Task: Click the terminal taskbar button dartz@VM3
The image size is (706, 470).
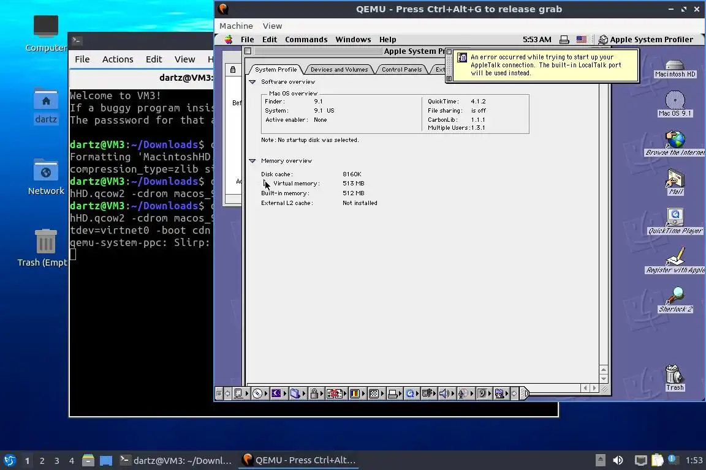Action: click(x=176, y=460)
